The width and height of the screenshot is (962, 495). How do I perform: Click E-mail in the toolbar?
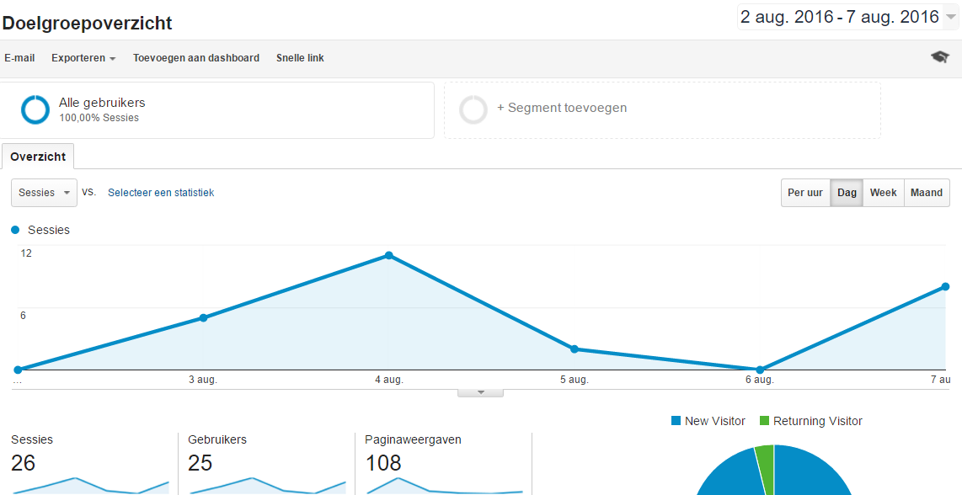click(19, 58)
